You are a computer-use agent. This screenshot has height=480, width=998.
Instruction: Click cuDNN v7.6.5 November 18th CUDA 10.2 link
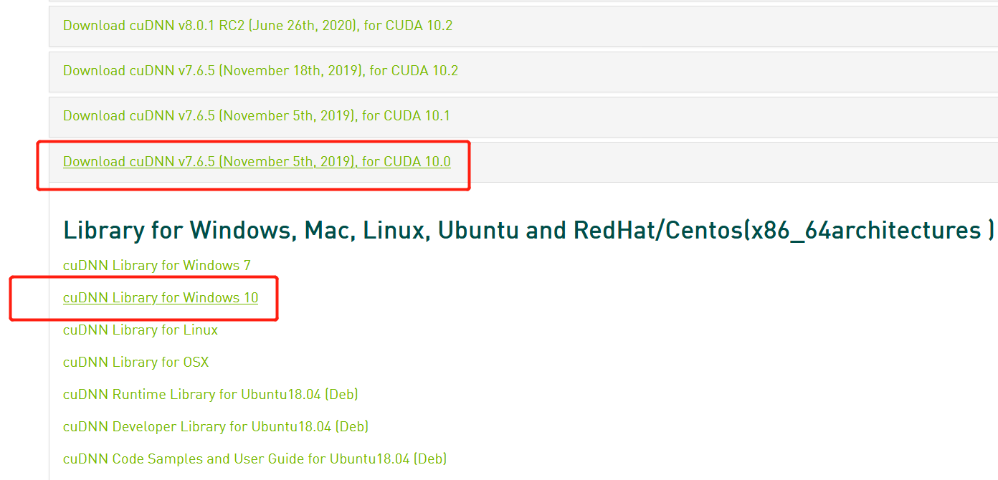click(260, 71)
